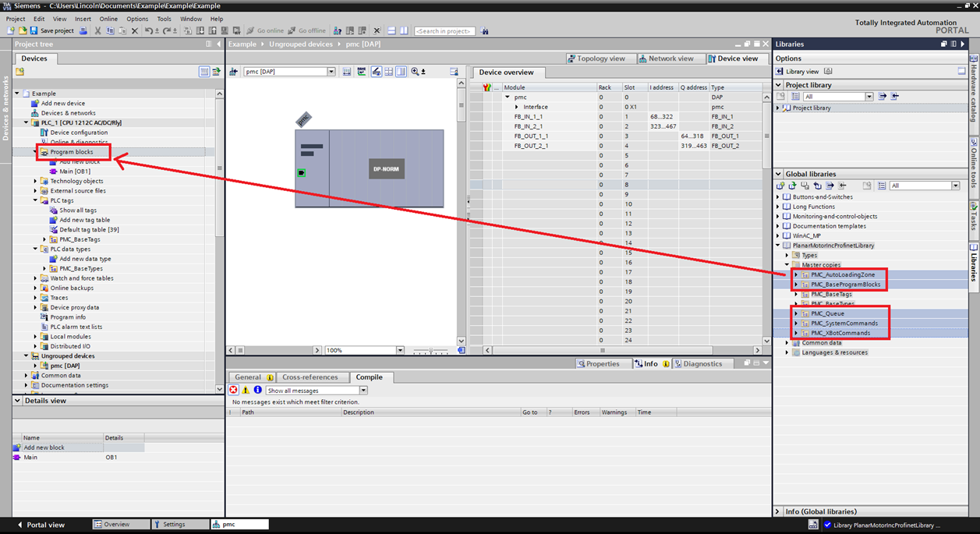Select the Undo icon in the toolbar

(x=148, y=30)
